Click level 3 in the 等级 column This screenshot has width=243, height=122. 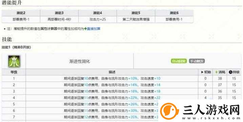pyautogui.click(x=14, y=91)
